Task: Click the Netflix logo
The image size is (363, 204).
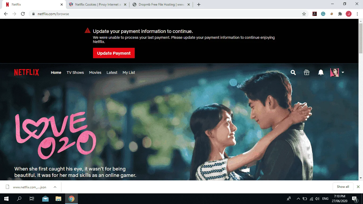Action: click(27, 72)
